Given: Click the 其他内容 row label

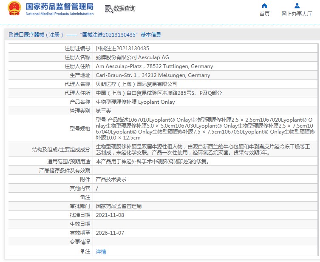Looking at the screenshot, I should 80,188.
